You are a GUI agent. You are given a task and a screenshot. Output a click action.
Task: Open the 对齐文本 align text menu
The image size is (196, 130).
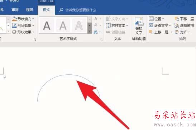[x=117, y=25]
